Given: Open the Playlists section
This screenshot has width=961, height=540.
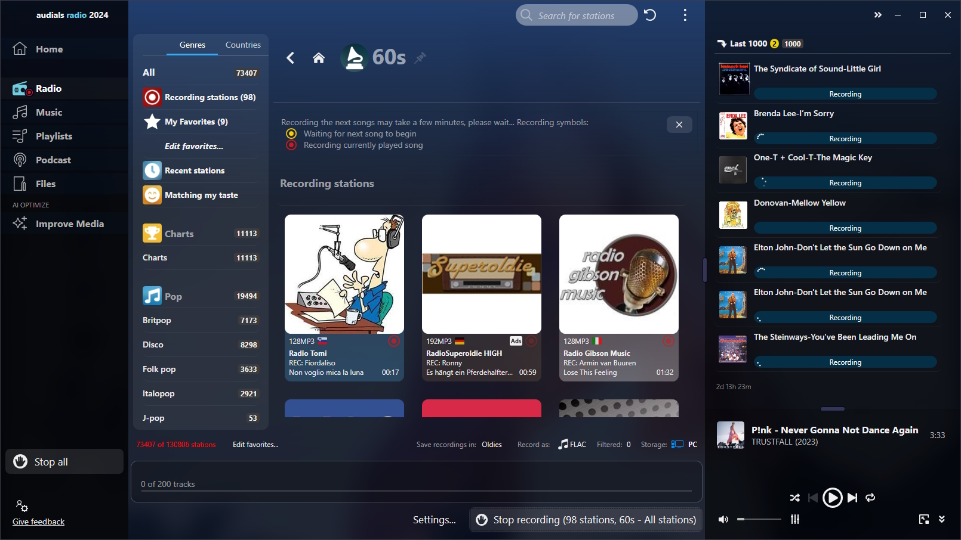Looking at the screenshot, I should click(64, 136).
